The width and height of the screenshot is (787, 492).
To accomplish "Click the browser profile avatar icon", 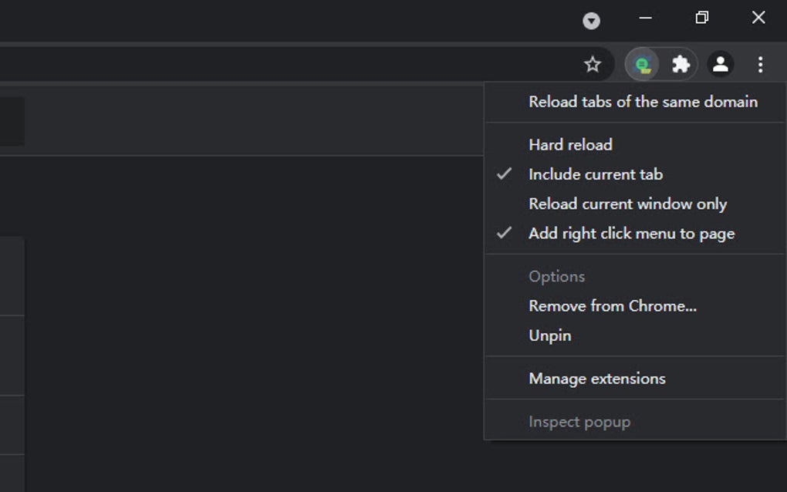I will pos(721,65).
